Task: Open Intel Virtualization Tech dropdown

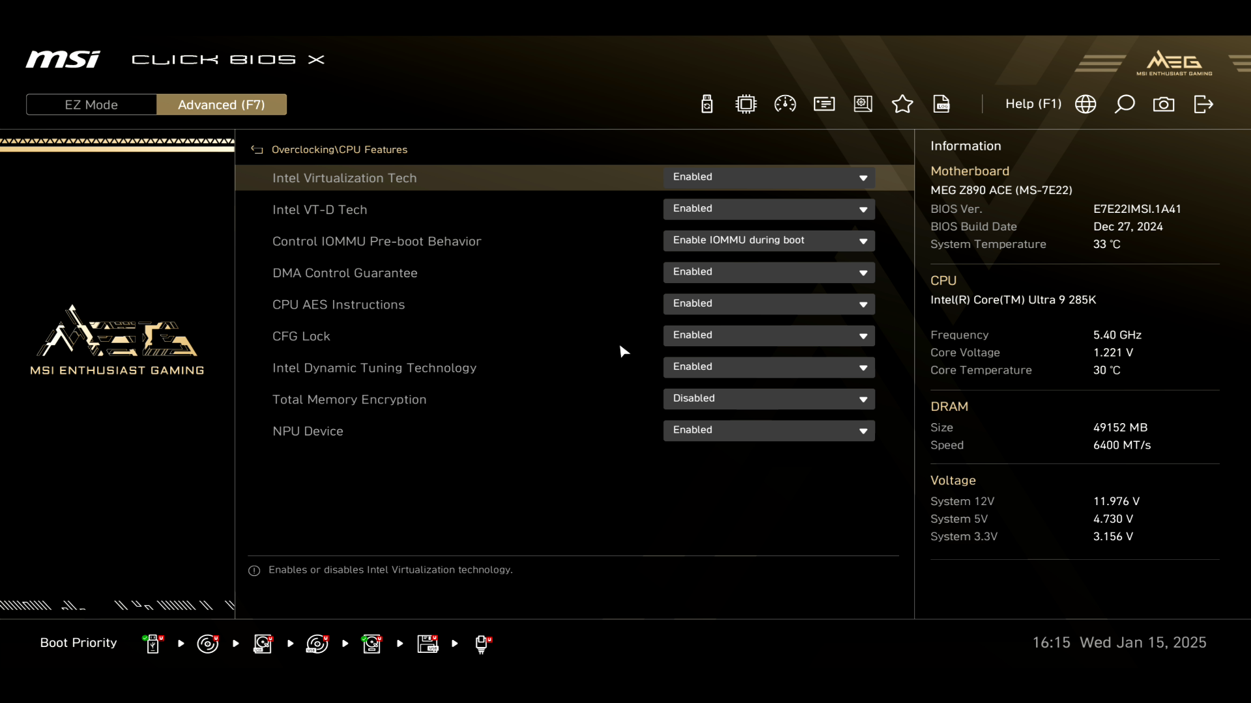Action: (769, 177)
